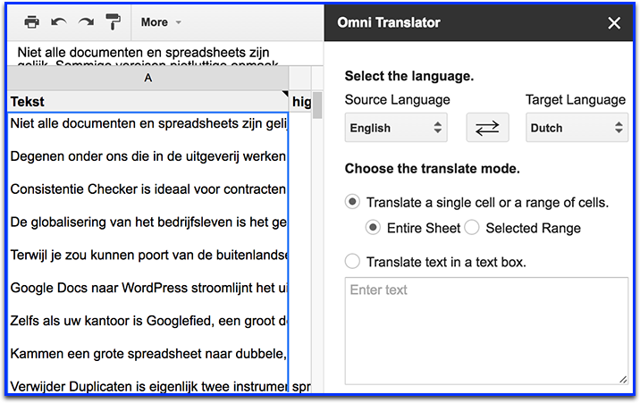Close the Omni Translator sidebar
This screenshot has width=640, height=403.
tap(614, 23)
